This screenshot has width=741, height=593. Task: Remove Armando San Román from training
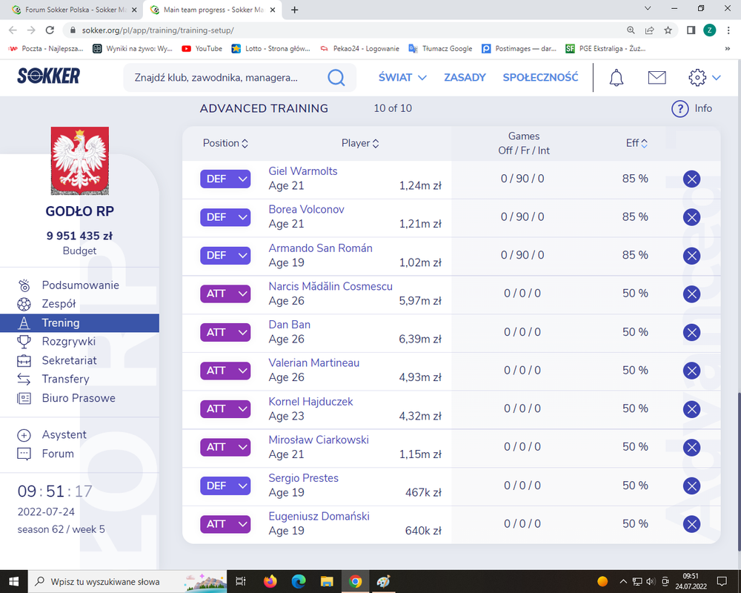[691, 255]
